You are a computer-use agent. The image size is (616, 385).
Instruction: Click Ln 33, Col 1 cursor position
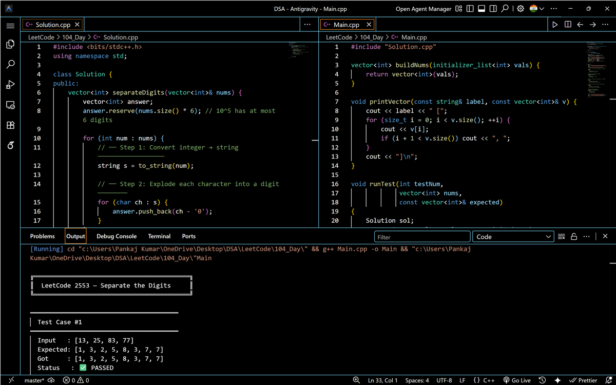(382, 380)
